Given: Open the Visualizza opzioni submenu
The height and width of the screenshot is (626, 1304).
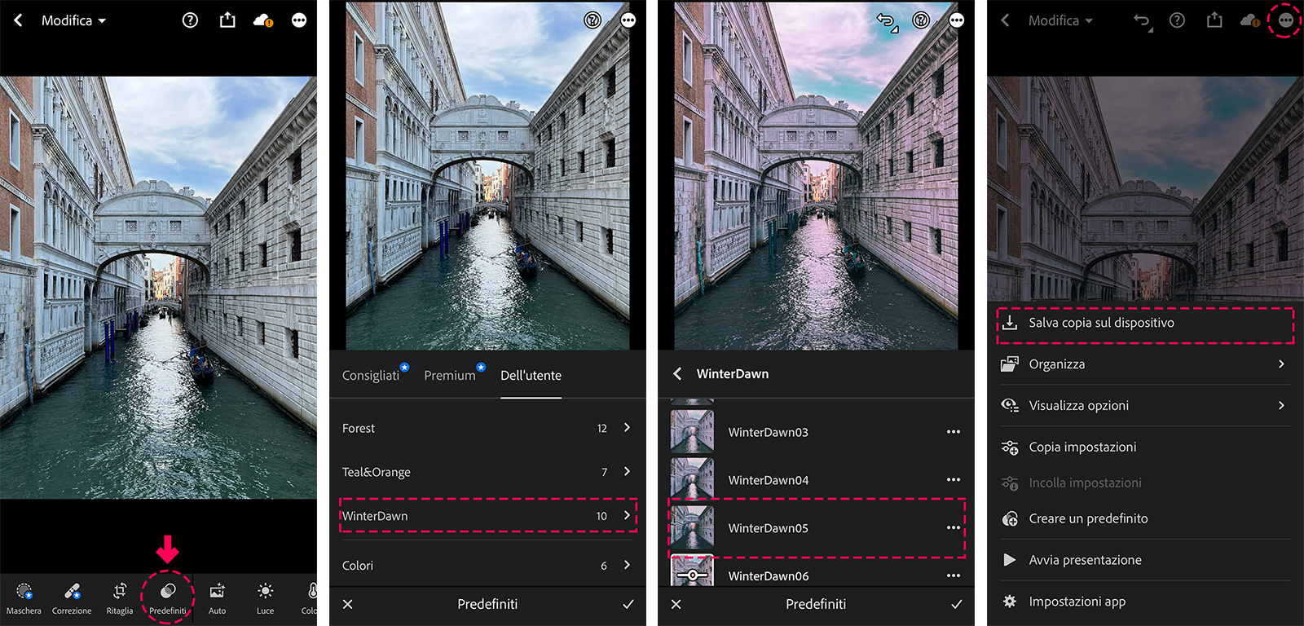Looking at the screenshot, I should [x=1145, y=405].
